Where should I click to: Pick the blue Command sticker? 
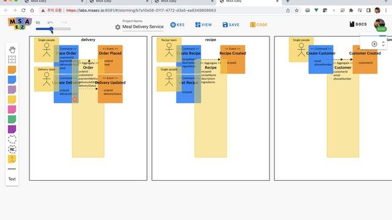(12, 79)
